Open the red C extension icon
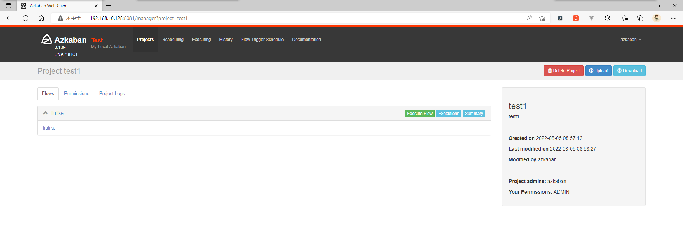Viewport: 683px width, 226px height. 576,18
